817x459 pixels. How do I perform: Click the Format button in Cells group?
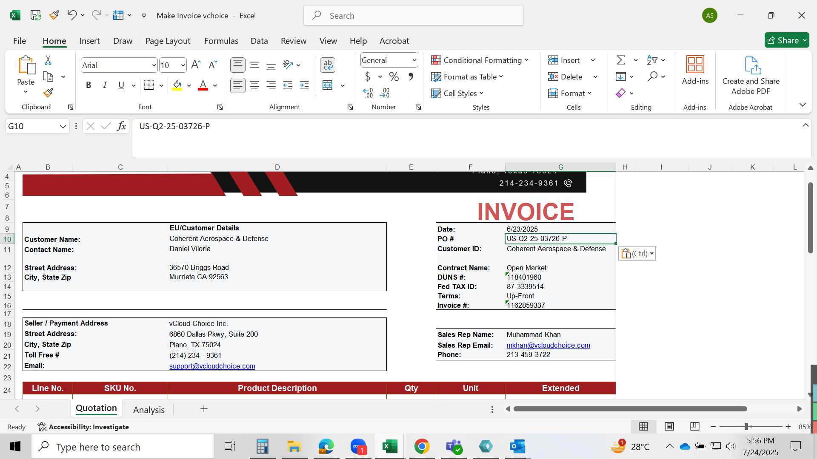point(570,93)
